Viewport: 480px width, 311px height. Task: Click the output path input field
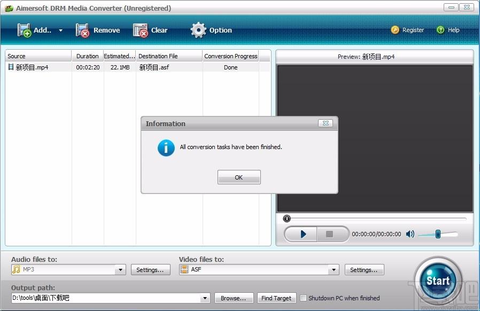click(106, 298)
